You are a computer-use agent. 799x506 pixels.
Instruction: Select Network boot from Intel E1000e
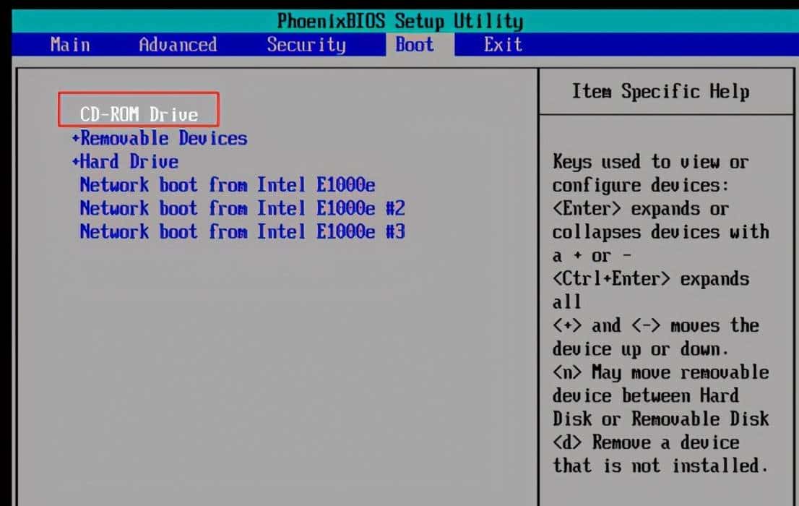tap(227, 184)
